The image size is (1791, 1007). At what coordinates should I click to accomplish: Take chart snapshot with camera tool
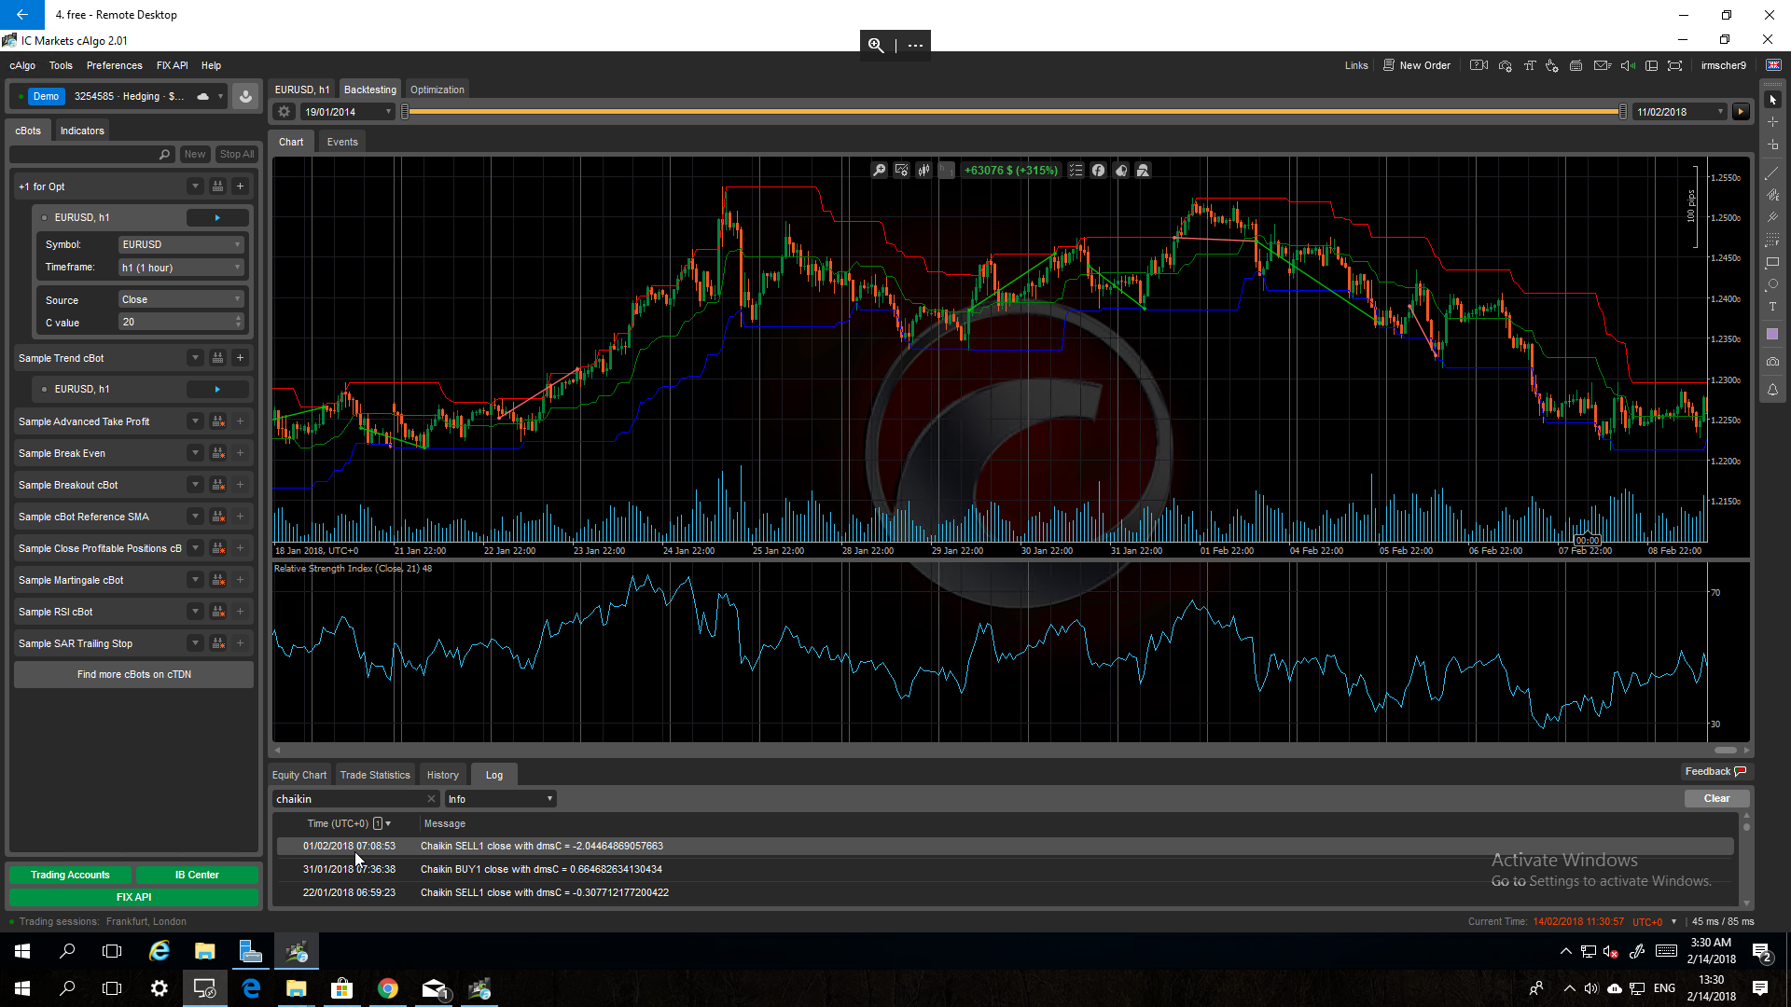(x=1772, y=362)
